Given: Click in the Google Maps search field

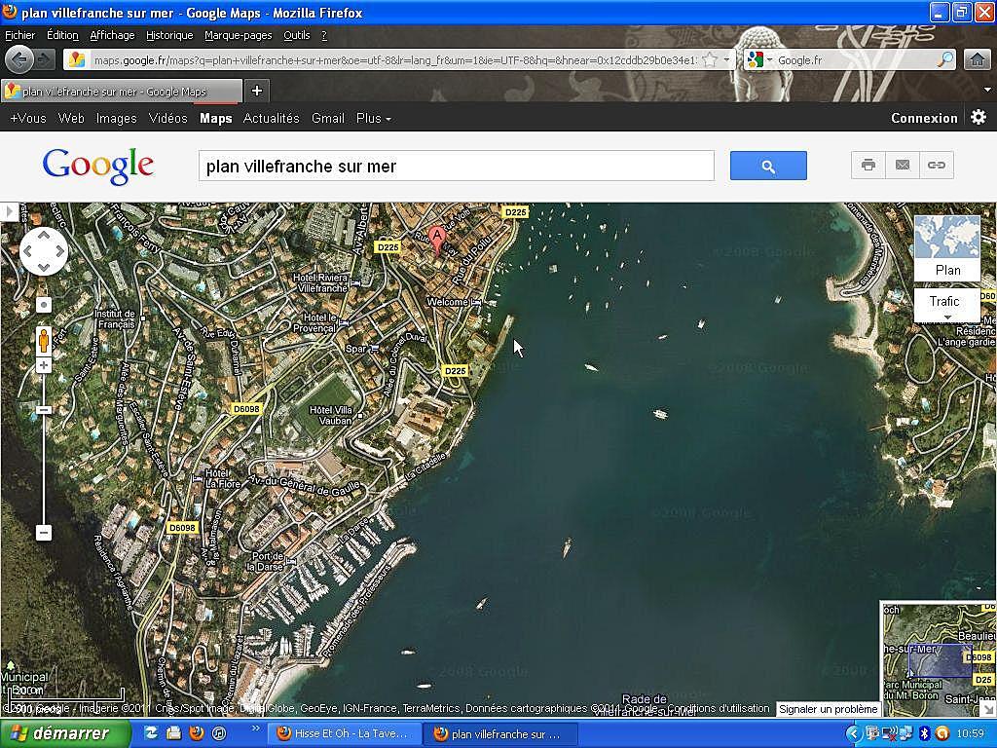Looking at the screenshot, I should (456, 166).
